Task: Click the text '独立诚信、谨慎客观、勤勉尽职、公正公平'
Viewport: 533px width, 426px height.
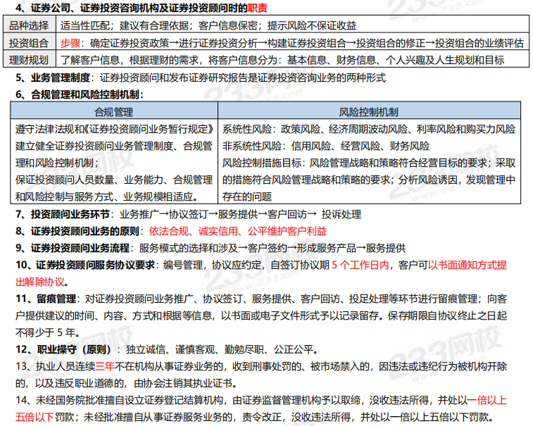Action: (x=219, y=349)
